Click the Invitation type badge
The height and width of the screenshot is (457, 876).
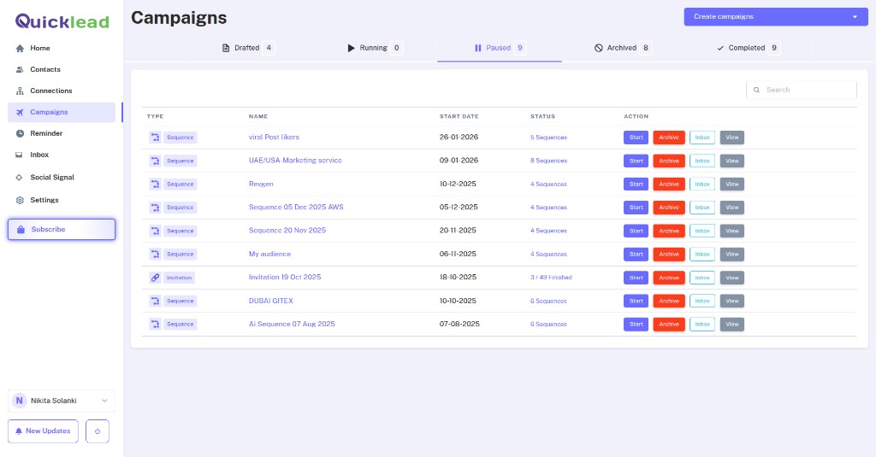[179, 278]
